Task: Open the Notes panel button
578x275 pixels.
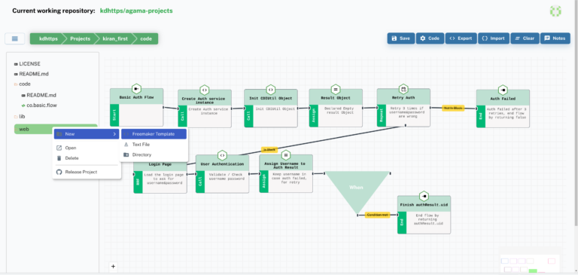Action: pyautogui.click(x=555, y=38)
